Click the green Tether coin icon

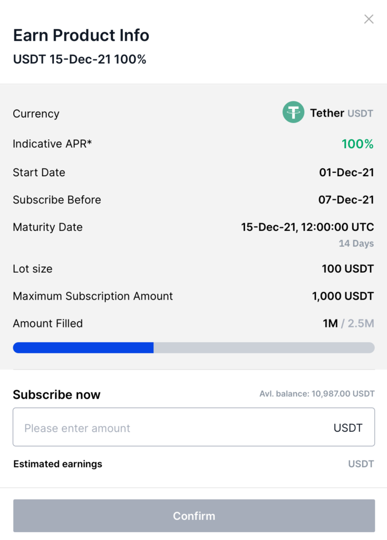[x=293, y=112]
